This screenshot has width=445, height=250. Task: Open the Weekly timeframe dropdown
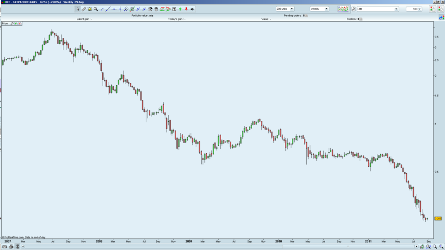click(319, 9)
